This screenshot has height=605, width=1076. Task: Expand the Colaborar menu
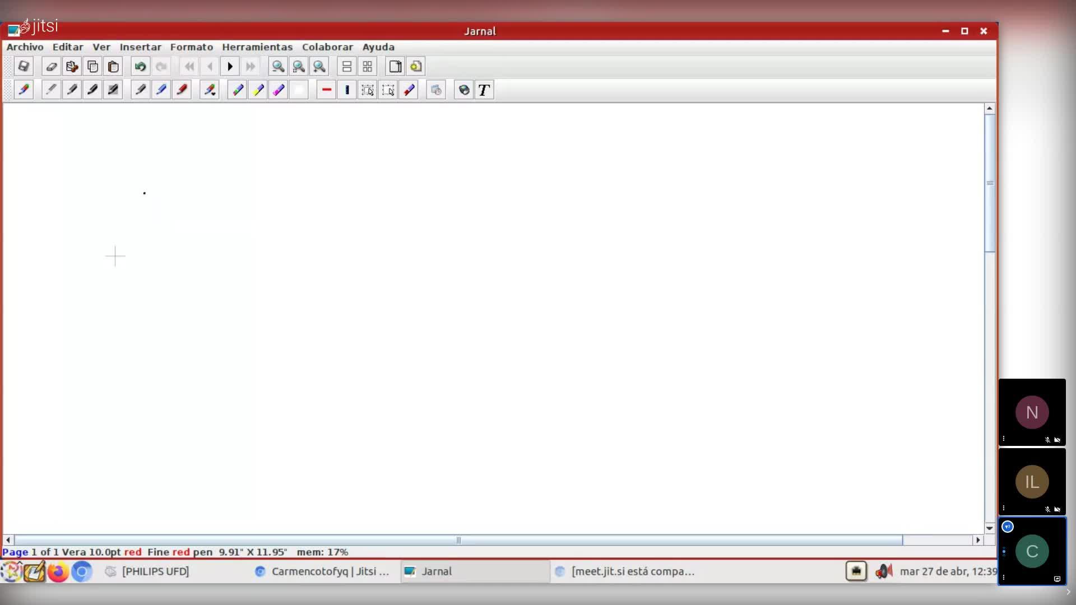(x=327, y=47)
